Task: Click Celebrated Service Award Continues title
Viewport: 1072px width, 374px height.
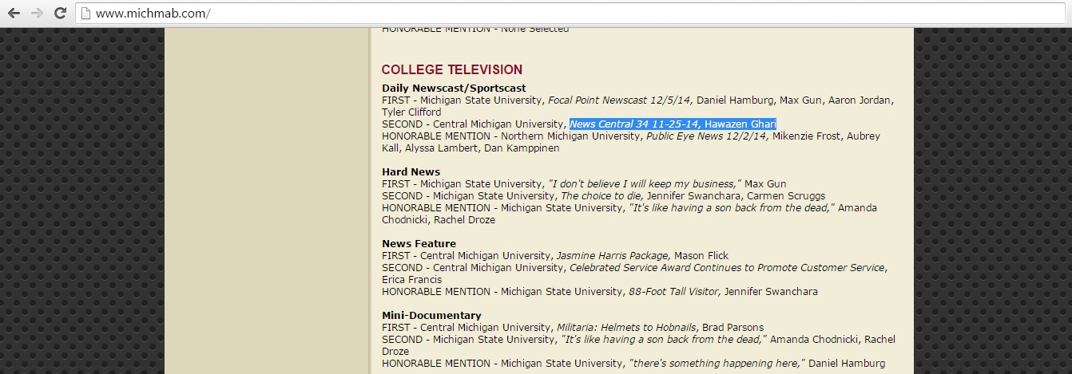Action: 728,267
